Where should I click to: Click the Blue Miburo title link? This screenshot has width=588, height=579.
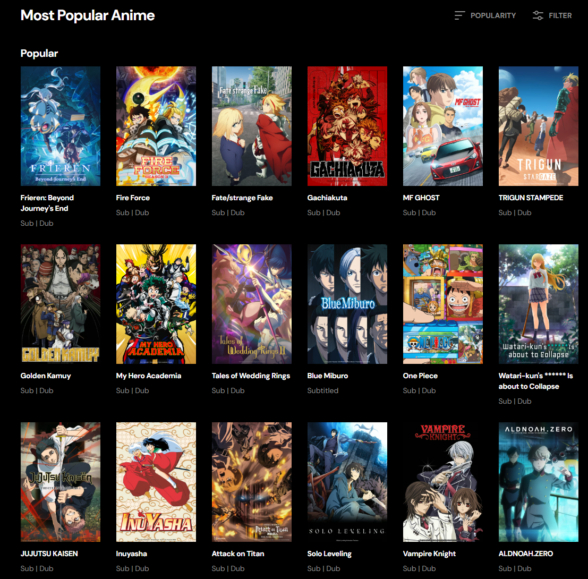pos(328,376)
